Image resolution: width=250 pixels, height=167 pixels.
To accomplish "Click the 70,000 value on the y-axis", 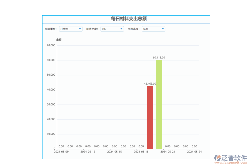I will [51, 45].
